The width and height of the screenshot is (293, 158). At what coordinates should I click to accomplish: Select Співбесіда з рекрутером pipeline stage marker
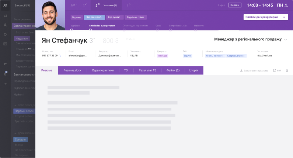point(90,30)
